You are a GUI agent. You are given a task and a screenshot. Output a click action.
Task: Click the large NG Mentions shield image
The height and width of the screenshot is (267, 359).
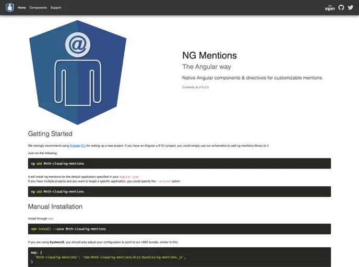coord(78,72)
